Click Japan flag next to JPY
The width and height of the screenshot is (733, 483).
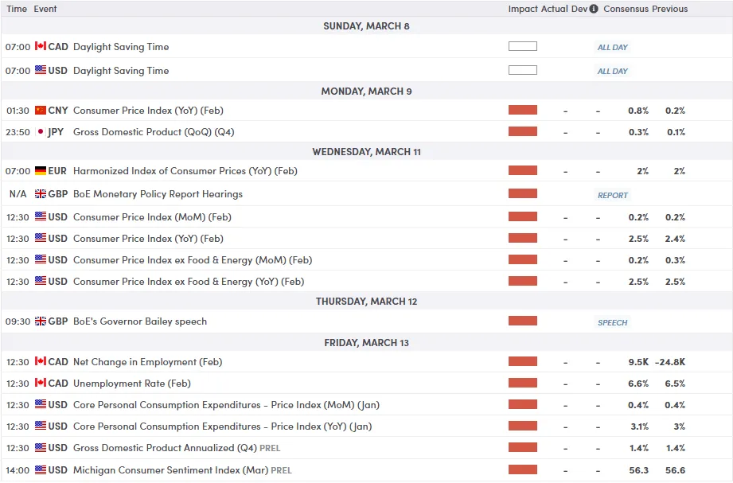click(x=41, y=132)
